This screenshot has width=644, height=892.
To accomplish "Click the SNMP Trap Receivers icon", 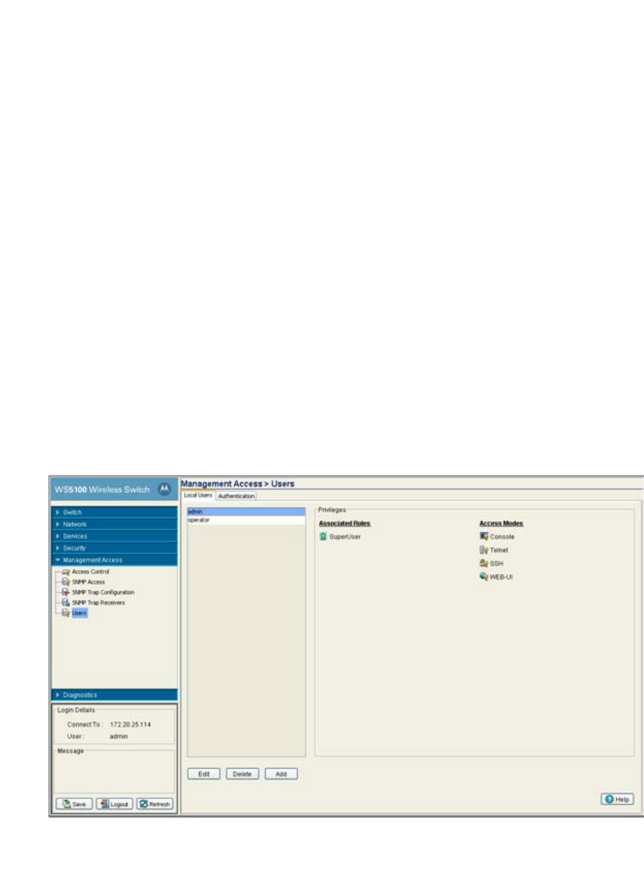I will 66,602.
